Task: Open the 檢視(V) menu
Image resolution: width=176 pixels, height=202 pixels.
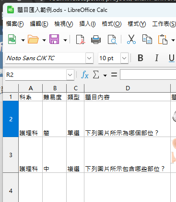Action: pyautogui.click(x=64, y=24)
